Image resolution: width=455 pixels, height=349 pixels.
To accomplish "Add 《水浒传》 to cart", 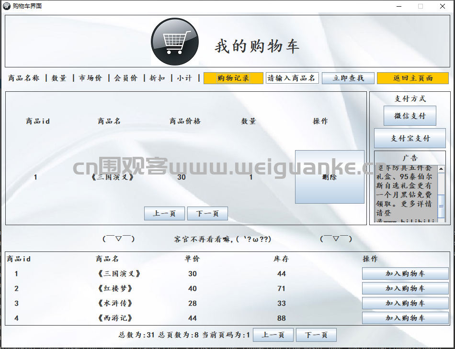I will coord(405,303).
